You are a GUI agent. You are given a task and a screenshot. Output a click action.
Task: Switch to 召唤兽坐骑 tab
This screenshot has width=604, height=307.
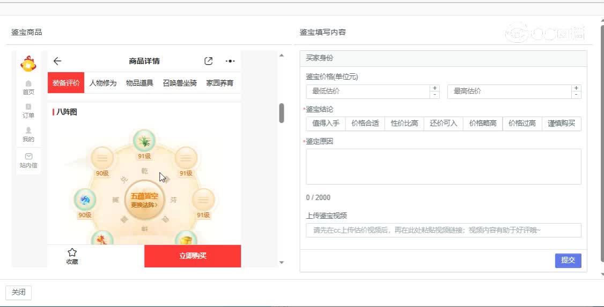tap(180, 82)
